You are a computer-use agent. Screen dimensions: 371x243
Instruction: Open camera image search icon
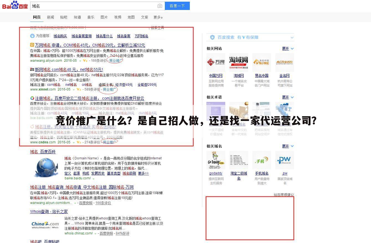tap(160, 6)
